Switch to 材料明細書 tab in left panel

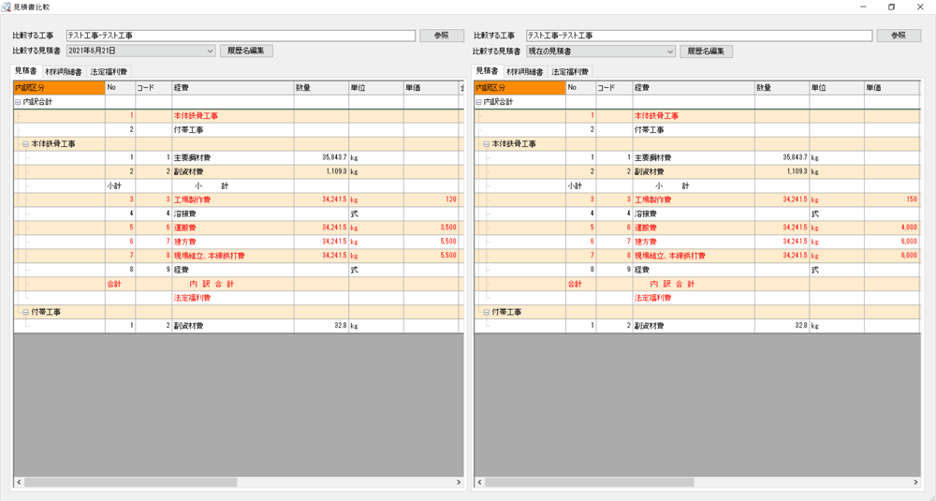tap(64, 72)
